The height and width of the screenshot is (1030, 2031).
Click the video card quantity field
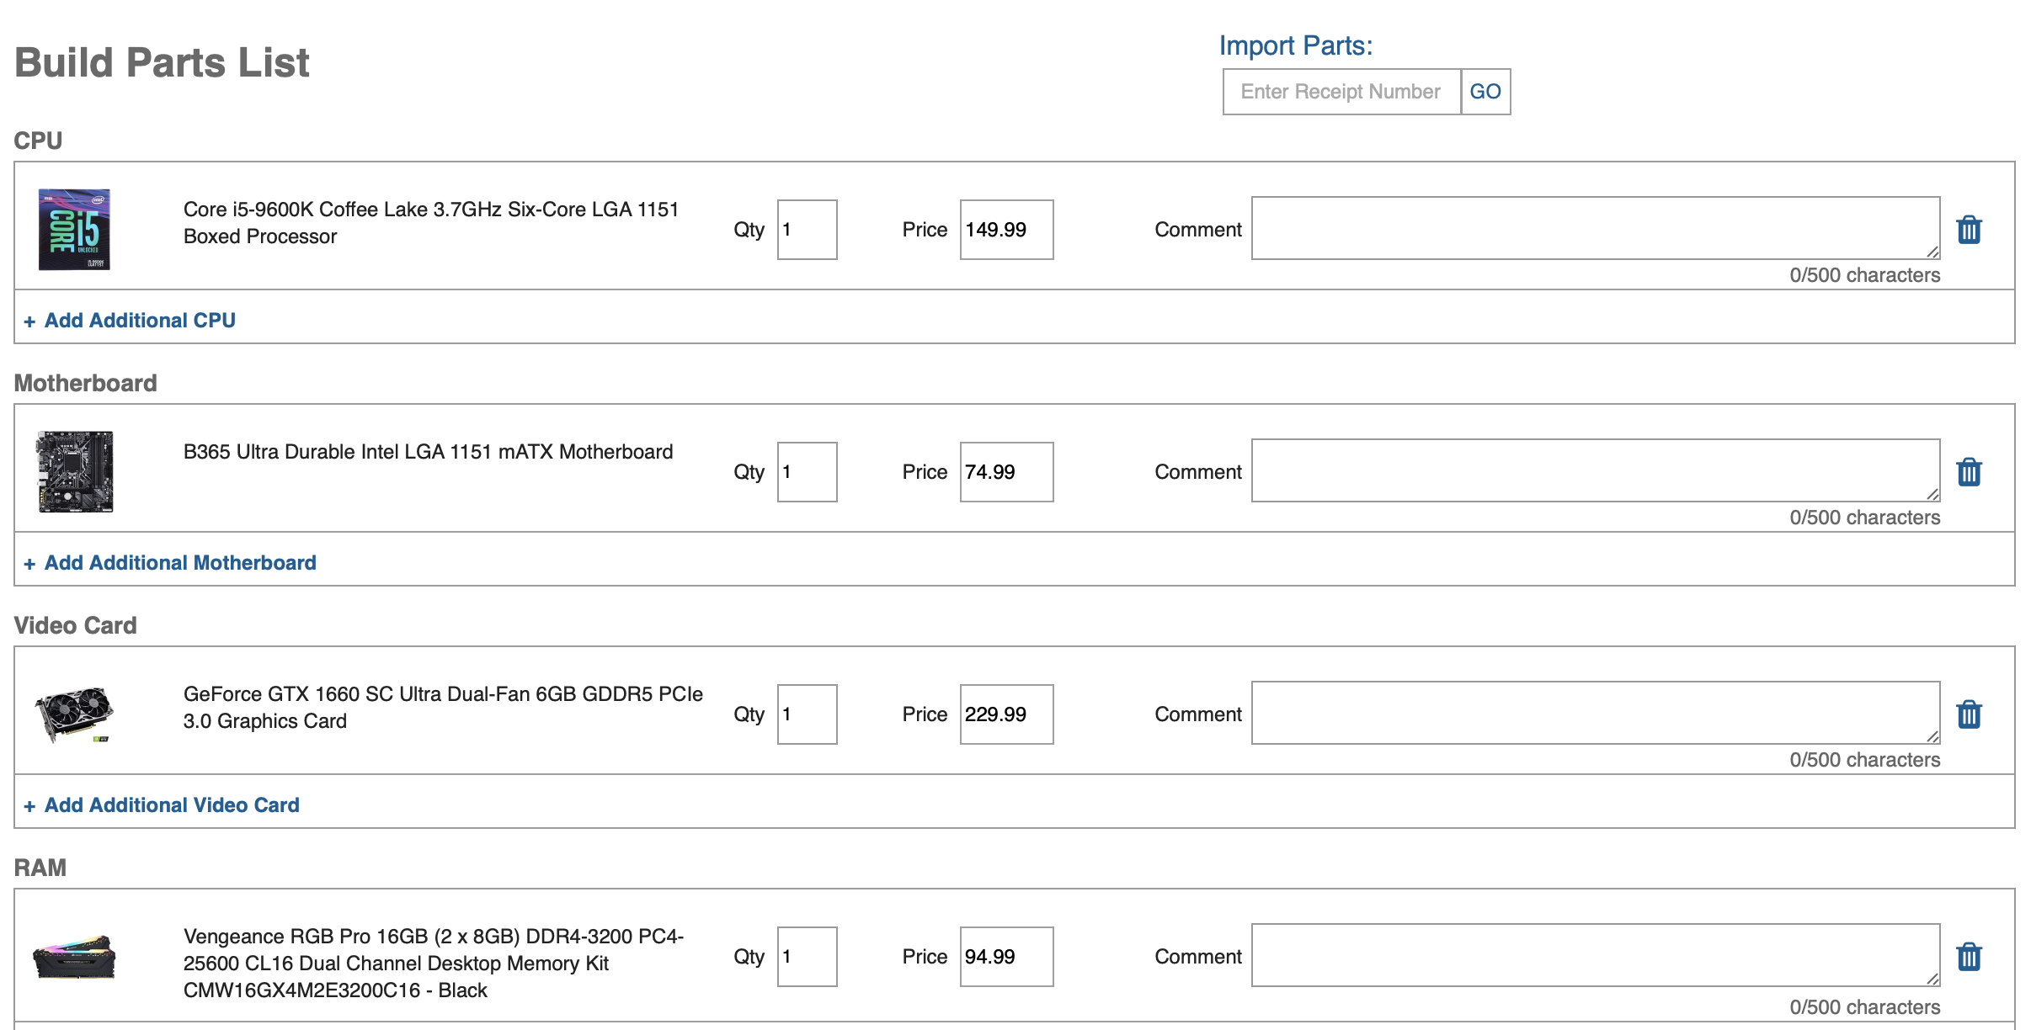[807, 714]
